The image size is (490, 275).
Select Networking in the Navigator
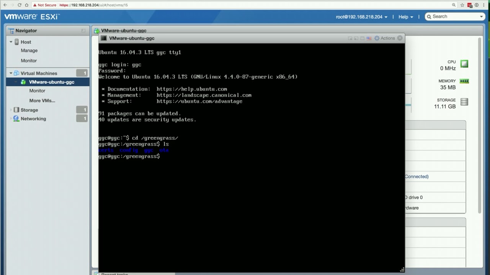click(33, 119)
